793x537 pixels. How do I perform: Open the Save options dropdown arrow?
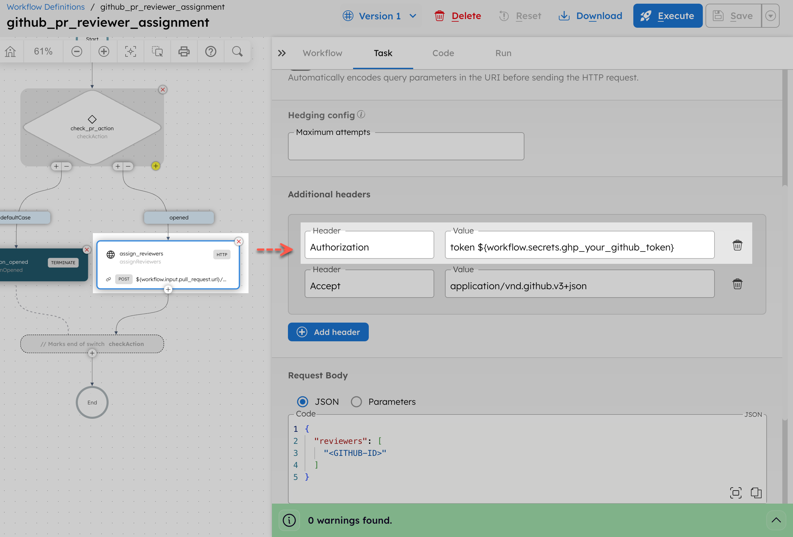coord(771,16)
